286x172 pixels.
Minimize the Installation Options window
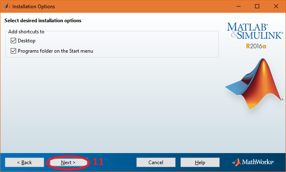point(238,7)
